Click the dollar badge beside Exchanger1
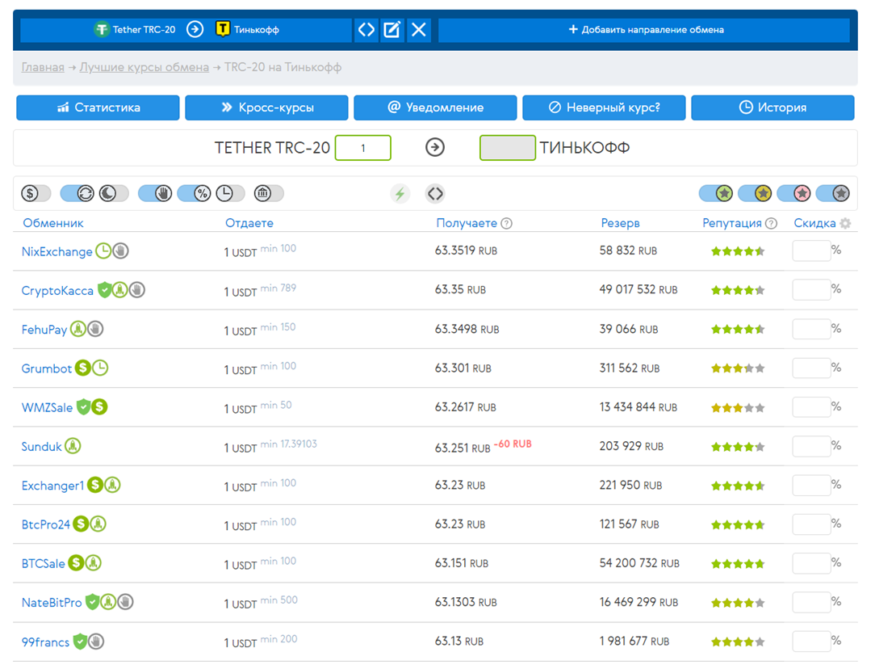The width and height of the screenshot is (875, 665). click(95, 485)
